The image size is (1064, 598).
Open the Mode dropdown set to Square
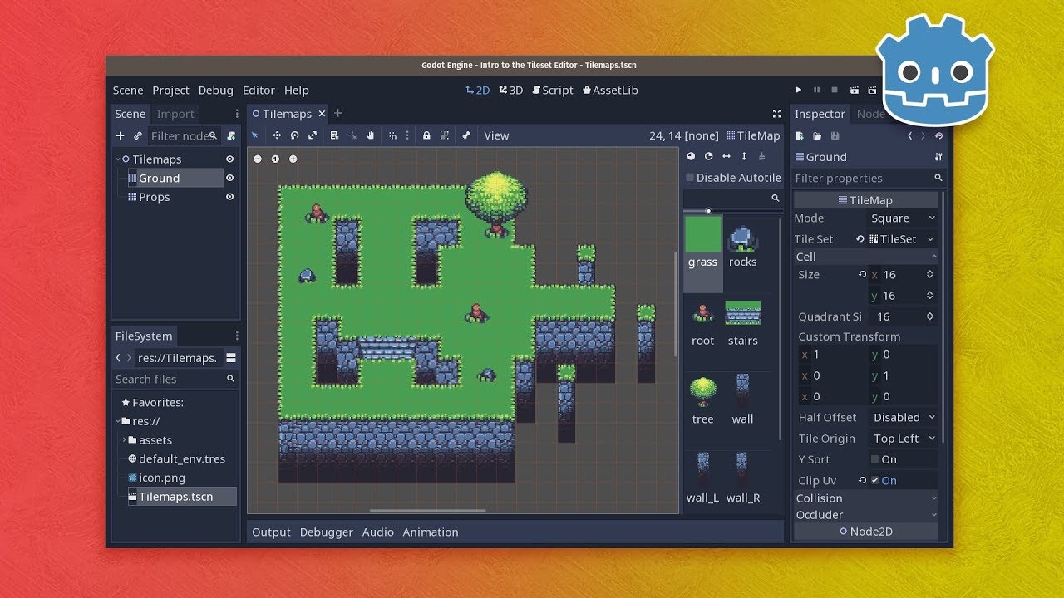coord(903,218)
